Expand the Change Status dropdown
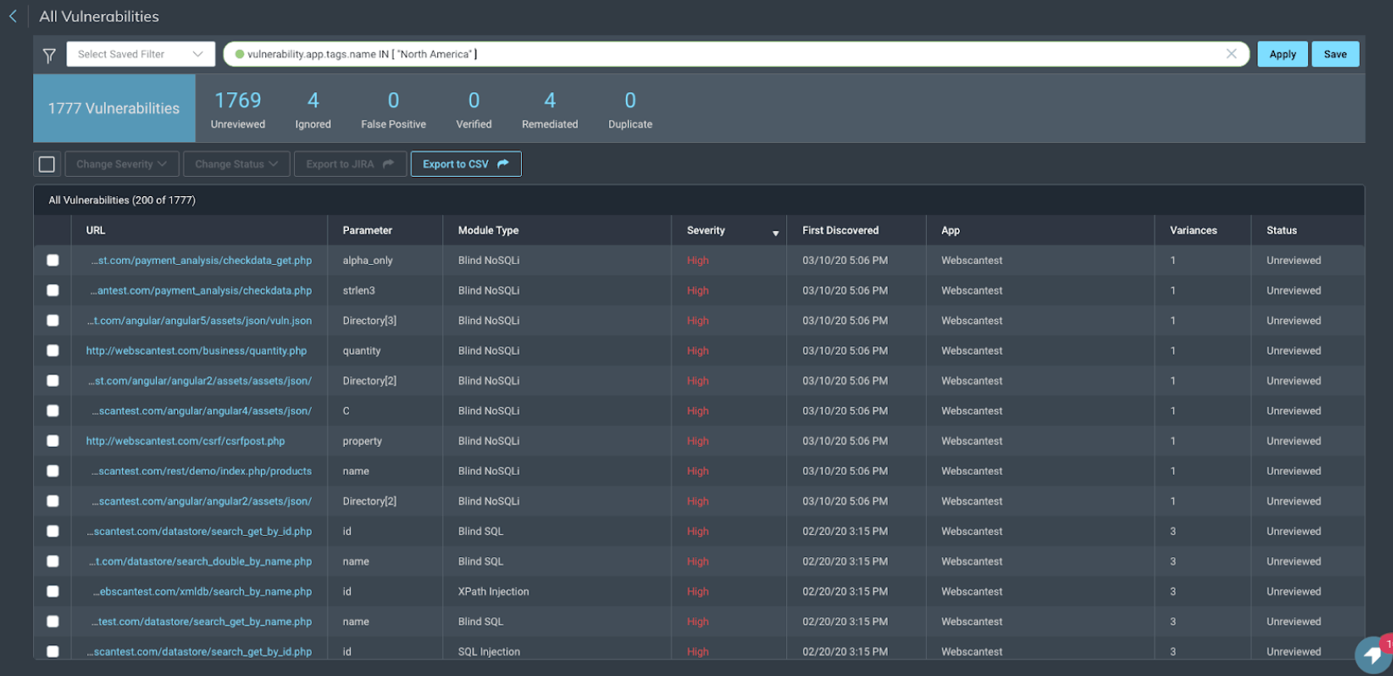The width and height of the screenshot is (1393, 676). coord(236,164)
